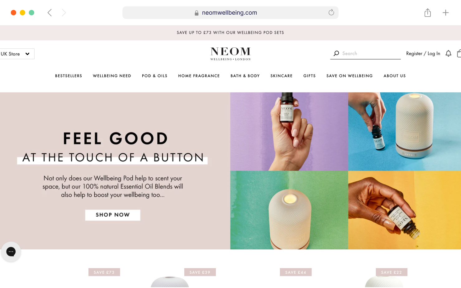
Task: Reload the page with refresh icon
Action: coord(331,12)
